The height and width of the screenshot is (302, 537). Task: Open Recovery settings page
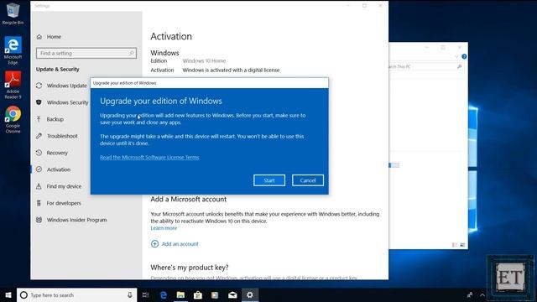point(57,153)
